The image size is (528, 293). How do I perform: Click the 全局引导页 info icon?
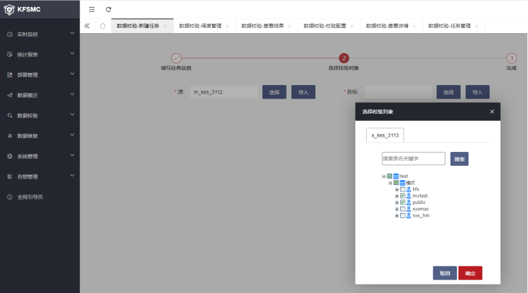(x=10, y=197)
